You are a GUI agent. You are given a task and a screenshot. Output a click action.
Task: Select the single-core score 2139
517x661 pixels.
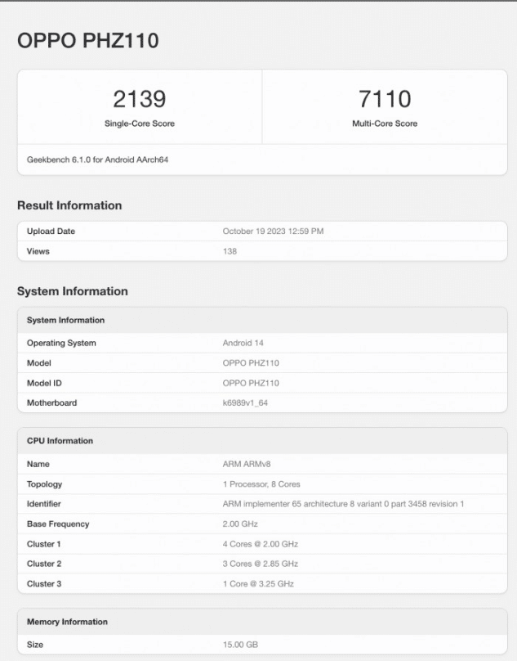[140, 99]
